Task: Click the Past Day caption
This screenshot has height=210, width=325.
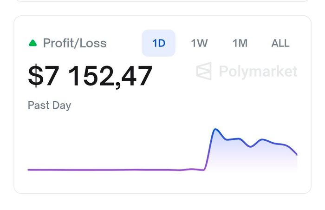Action: [49, 105]
